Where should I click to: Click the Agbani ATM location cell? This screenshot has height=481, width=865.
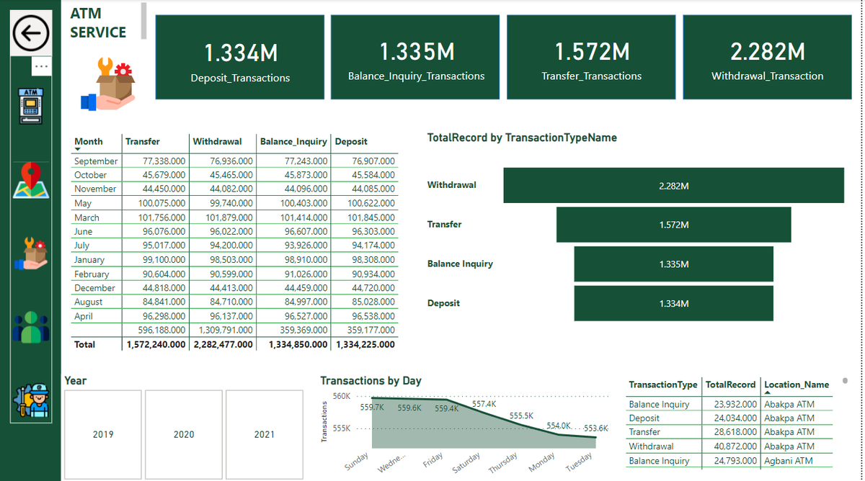788,461
